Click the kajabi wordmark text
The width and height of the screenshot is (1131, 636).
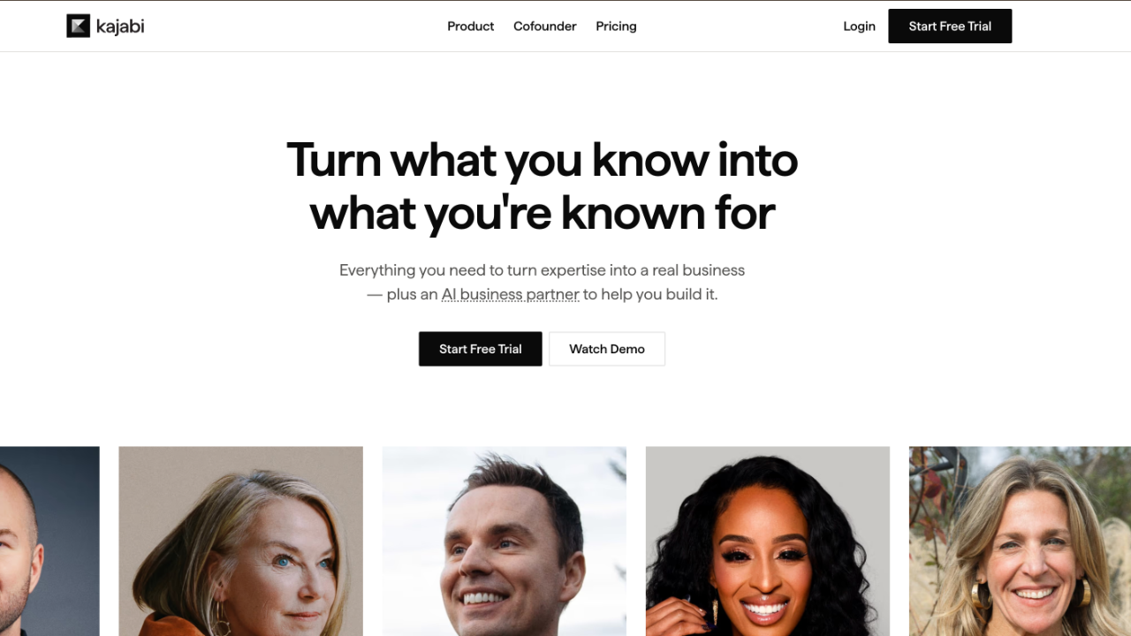(x=120, y=26)
